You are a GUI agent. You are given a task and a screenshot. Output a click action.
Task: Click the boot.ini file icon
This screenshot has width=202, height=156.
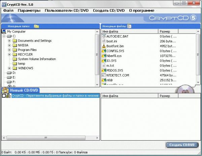tap(104, 41)
